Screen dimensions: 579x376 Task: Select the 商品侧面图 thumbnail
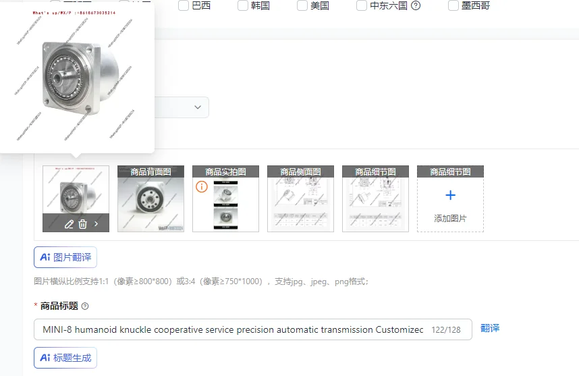coord(300,198)
